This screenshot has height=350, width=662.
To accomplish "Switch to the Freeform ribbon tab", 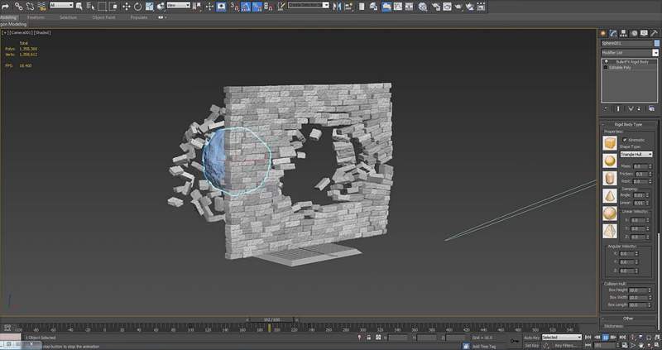I will (x=36, y=17).
